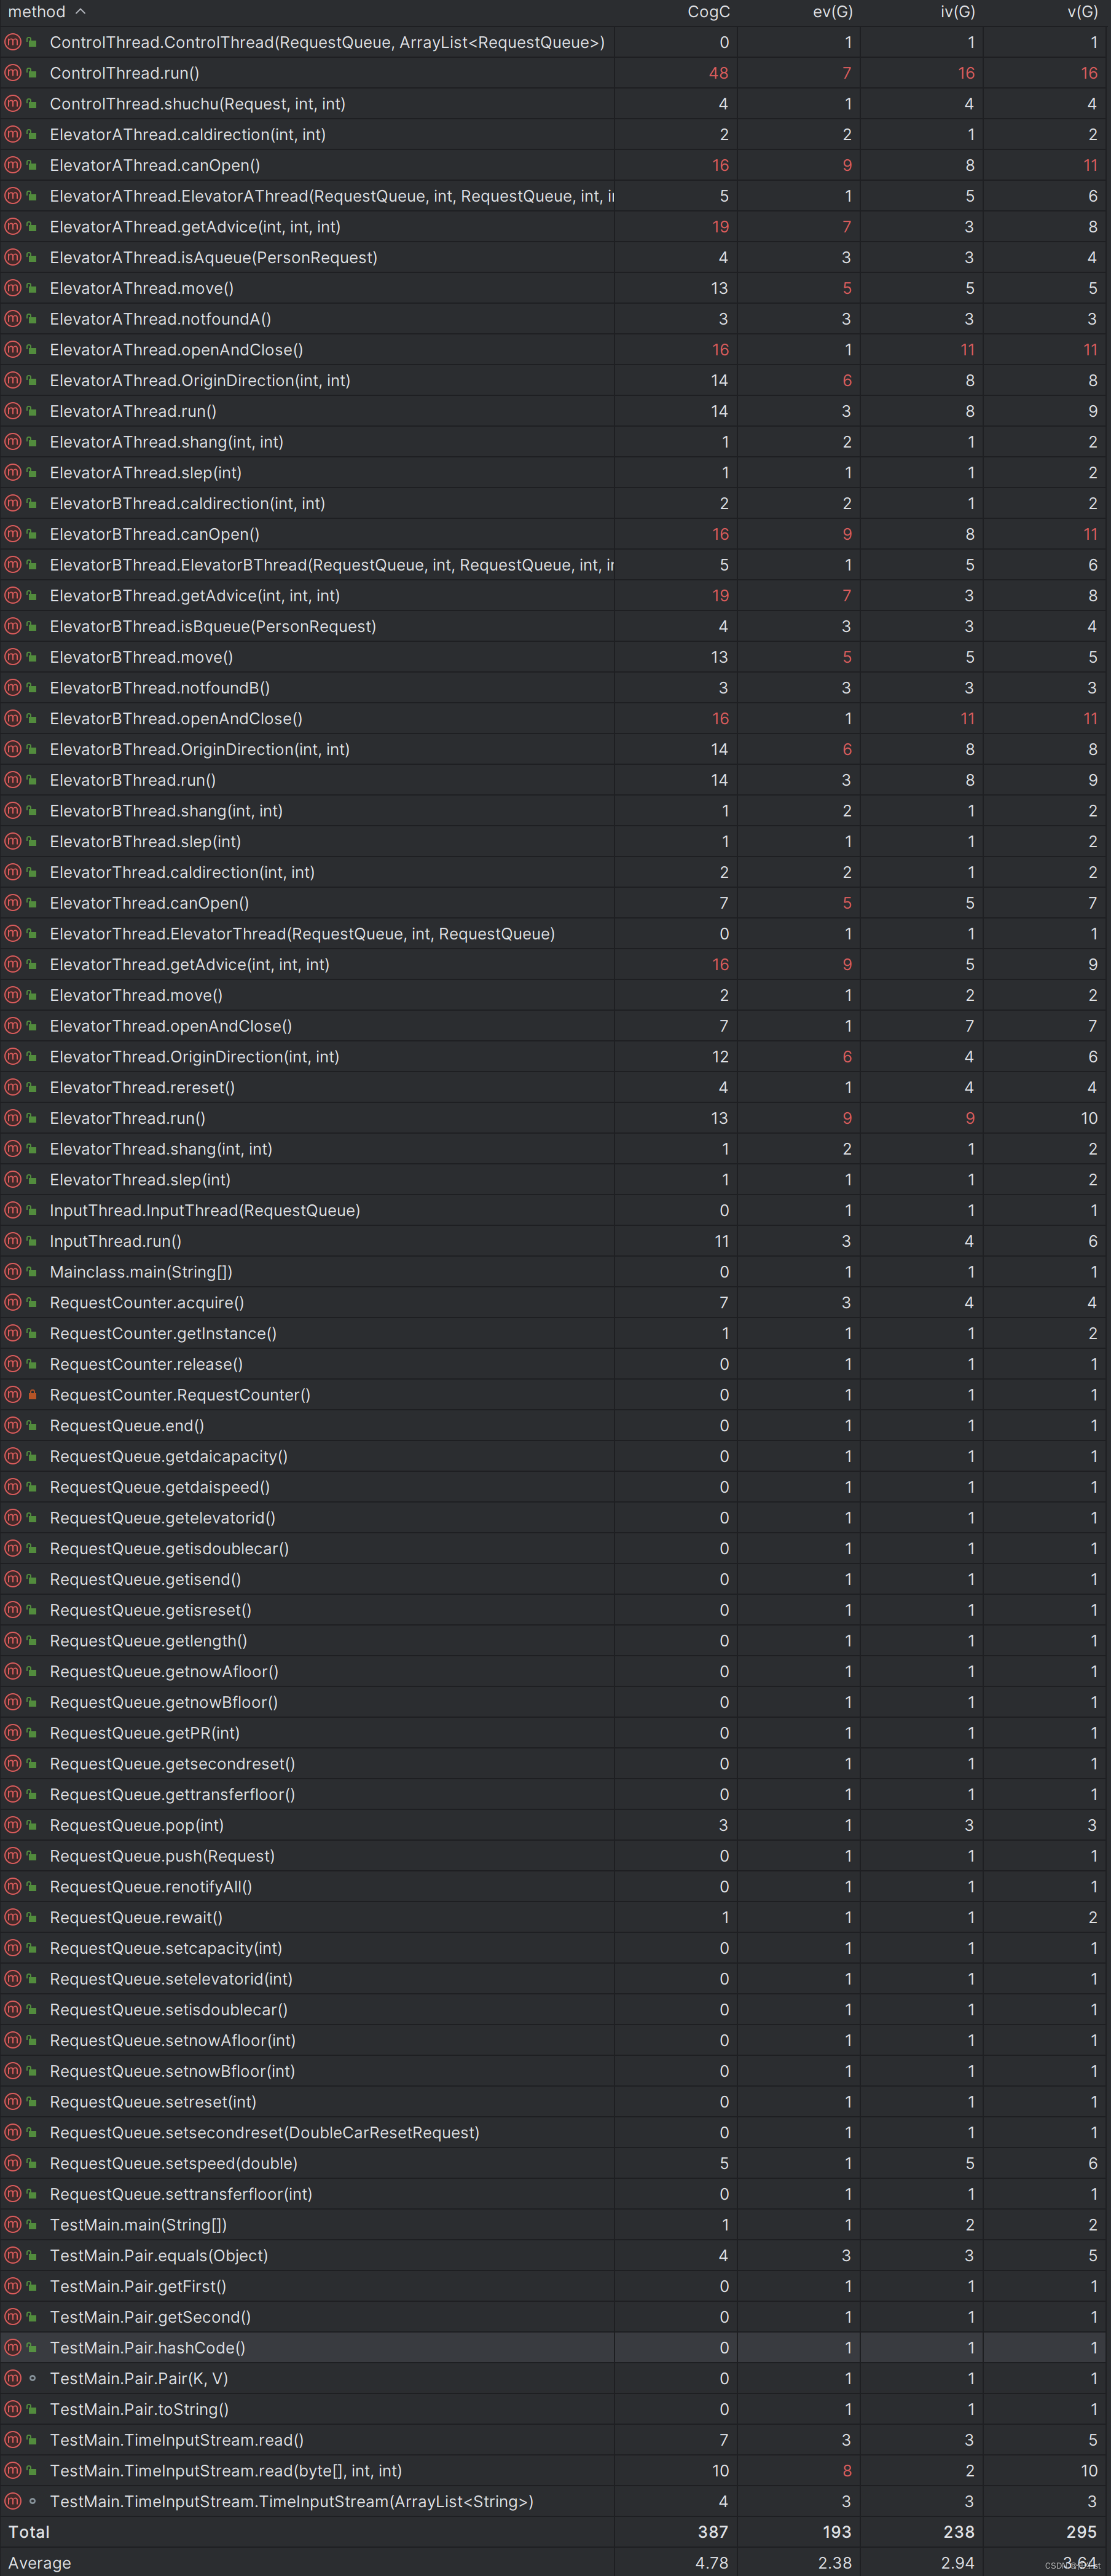Click the method icon for Mainclass.main(String[])
Image resolution: width=1111 pixels, height=2576 pixels.
pos(12,1272)
